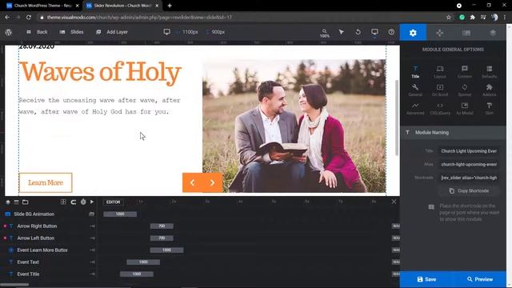Open the help question mark icon
512x288 pixels.
click(391, 32)
